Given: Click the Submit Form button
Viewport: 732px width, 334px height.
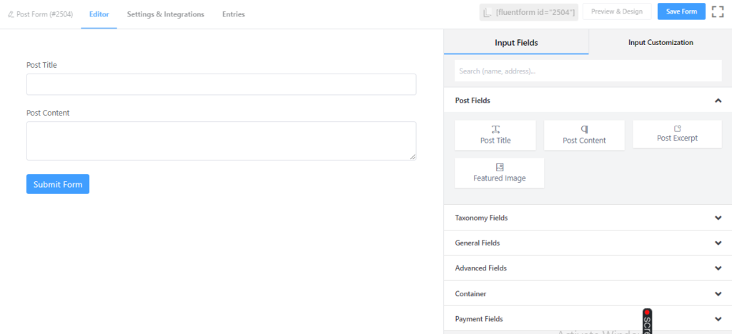Looking at the screenshot, I should [58, 184].
